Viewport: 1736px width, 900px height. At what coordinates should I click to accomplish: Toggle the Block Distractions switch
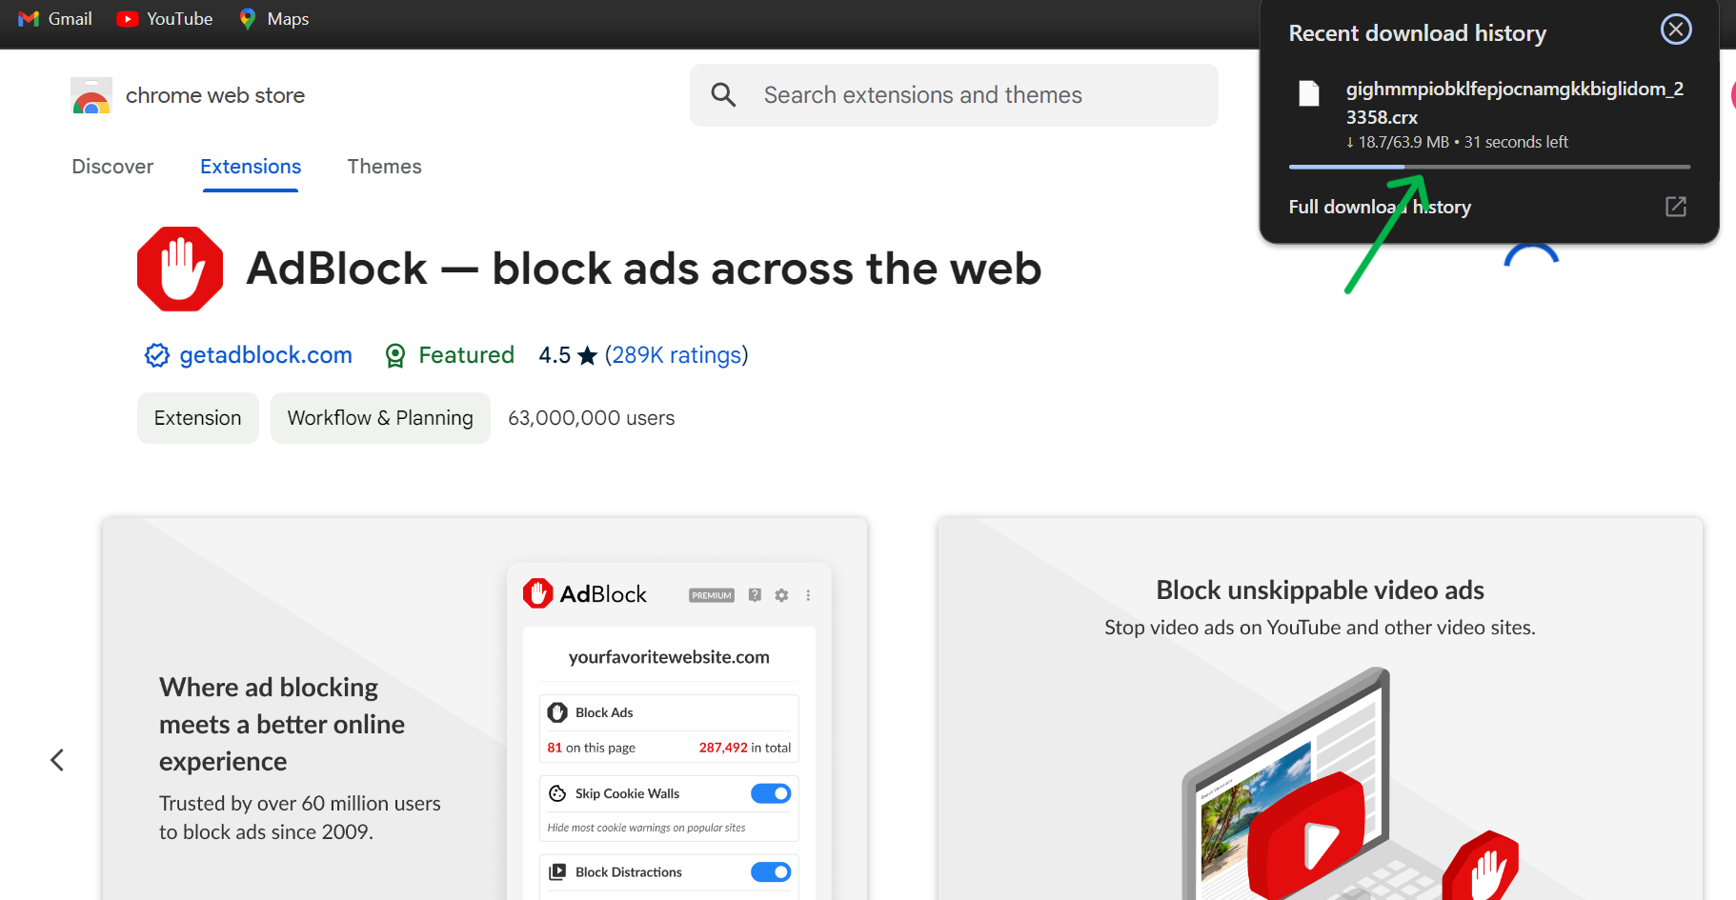tap(771, 872)
